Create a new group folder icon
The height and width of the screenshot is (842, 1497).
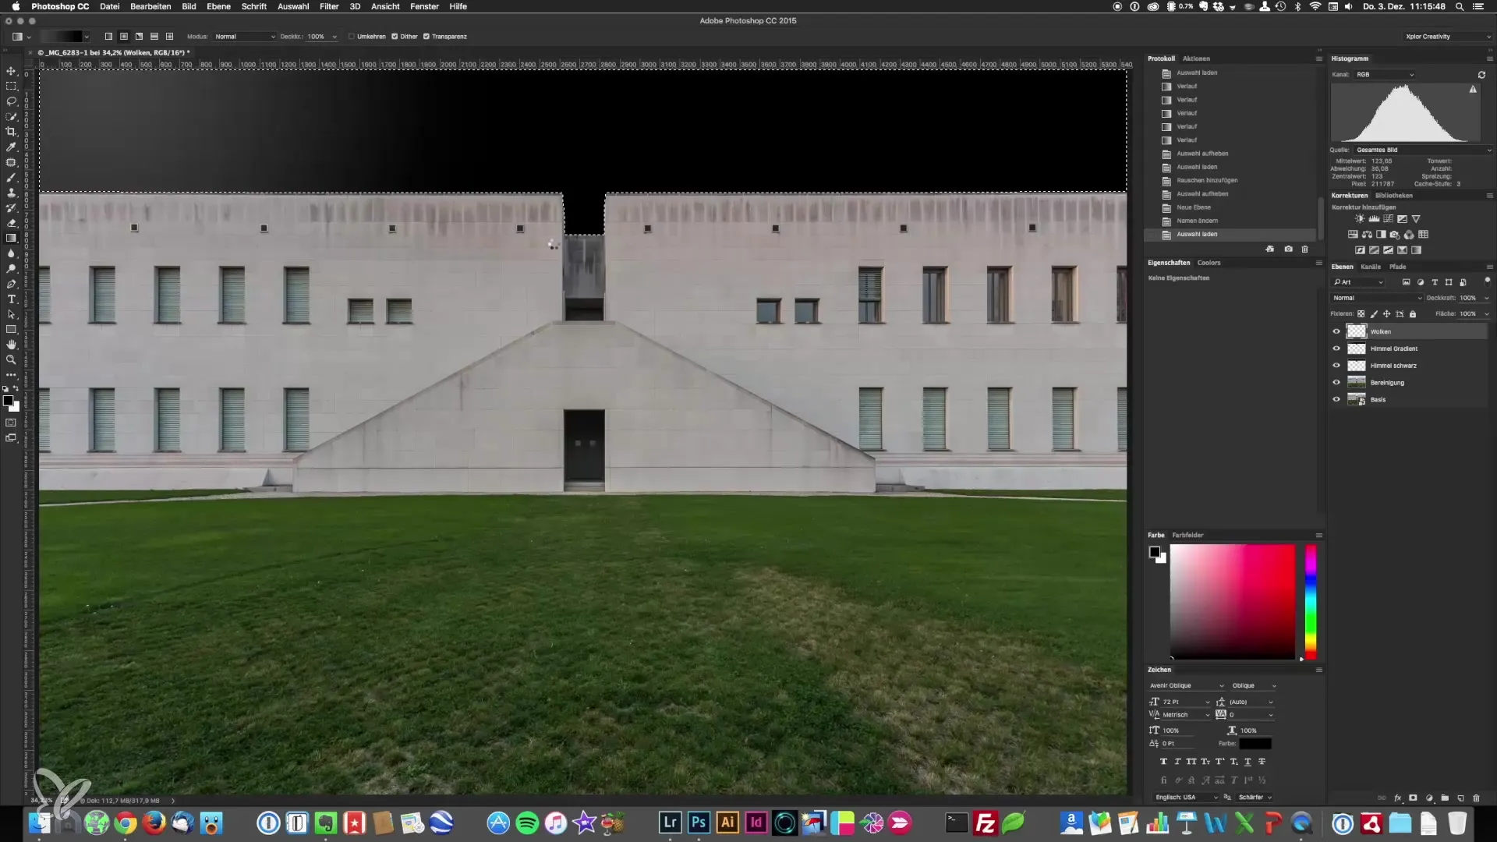click(x=1445, y=798)
